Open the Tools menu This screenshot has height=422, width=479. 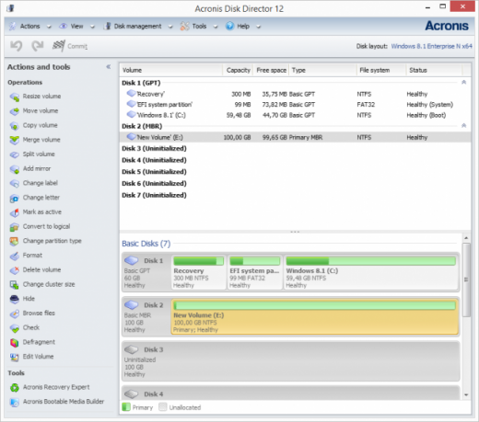(199, 27)
